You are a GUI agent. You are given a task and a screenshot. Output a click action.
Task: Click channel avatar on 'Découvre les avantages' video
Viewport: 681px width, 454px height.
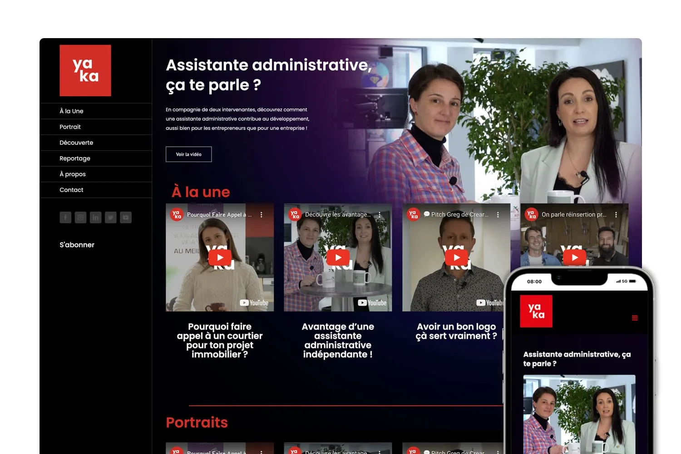[x=295, y=214]
